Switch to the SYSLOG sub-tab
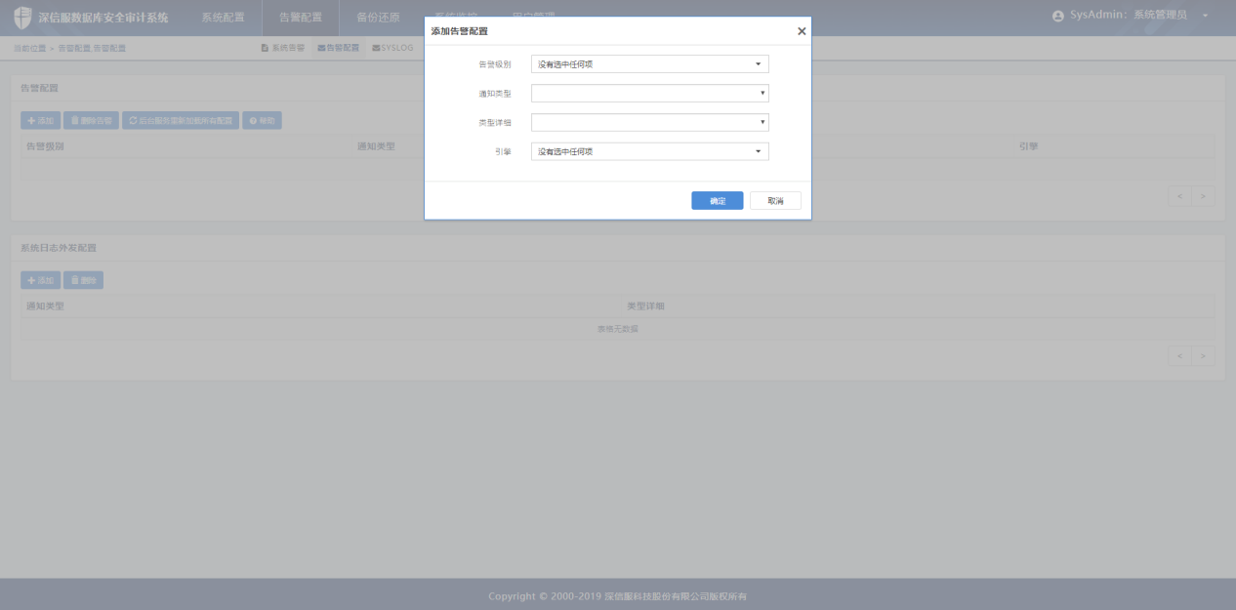The width and height of the screenshot is (1236, 610). (392, 48)
